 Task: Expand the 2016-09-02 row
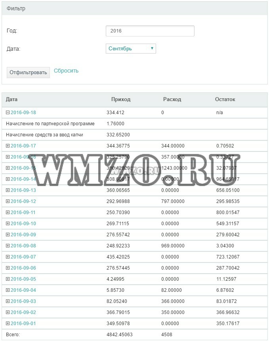[x=8, y=312]
